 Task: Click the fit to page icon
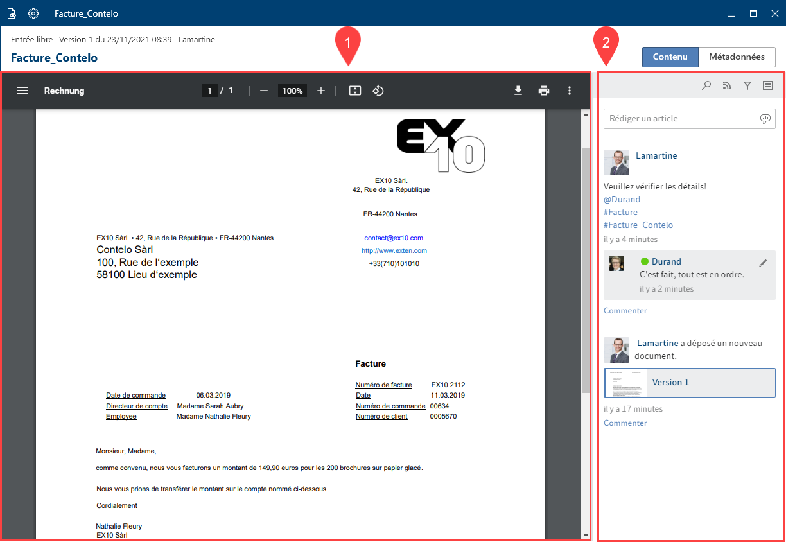pyautogui.click(x=355, y=91)
